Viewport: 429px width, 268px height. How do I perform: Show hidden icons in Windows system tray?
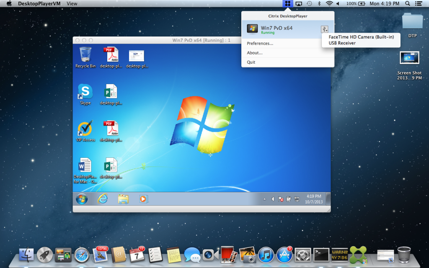tap(265, 199)
